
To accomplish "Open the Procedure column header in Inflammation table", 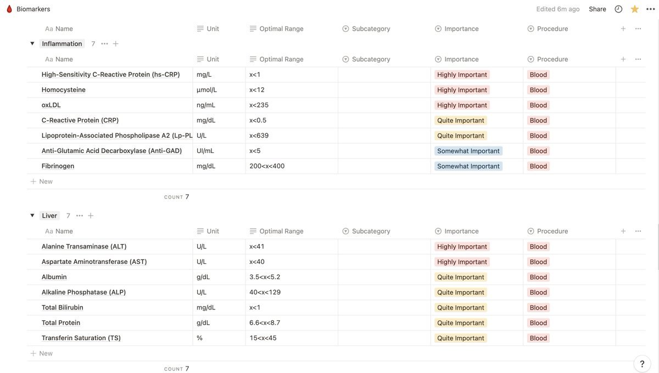I will (552, 59).
